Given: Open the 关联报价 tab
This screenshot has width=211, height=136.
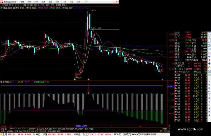Looking at the screenshot, I should (10, 131).
